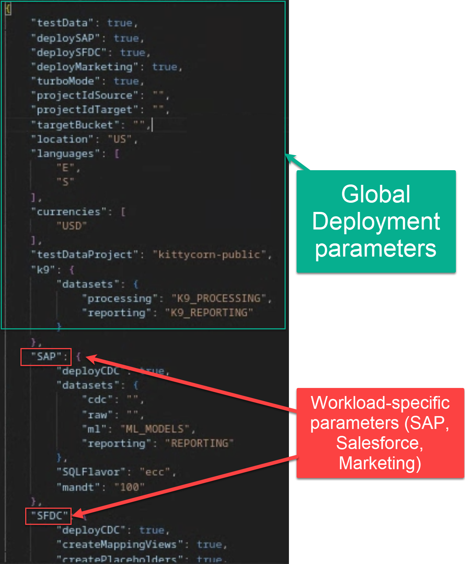Click the "createMappingViews" key
This screenshot has height=564, width=465.
point(119,545)
